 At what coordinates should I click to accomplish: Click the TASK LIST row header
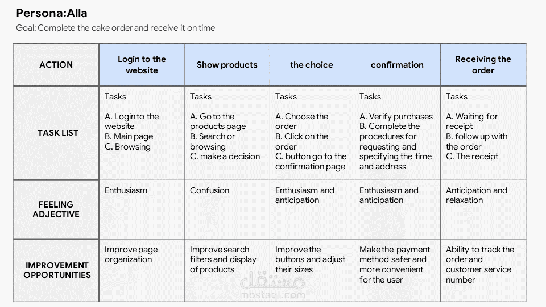click(57, 133)
